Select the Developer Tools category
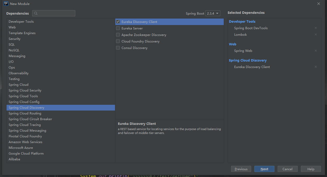 61,22
